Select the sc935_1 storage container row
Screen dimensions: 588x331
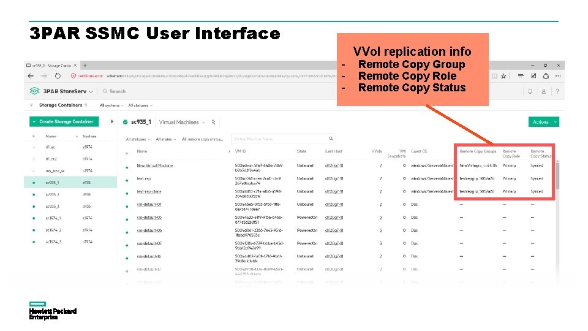click(x=70, y=183)
